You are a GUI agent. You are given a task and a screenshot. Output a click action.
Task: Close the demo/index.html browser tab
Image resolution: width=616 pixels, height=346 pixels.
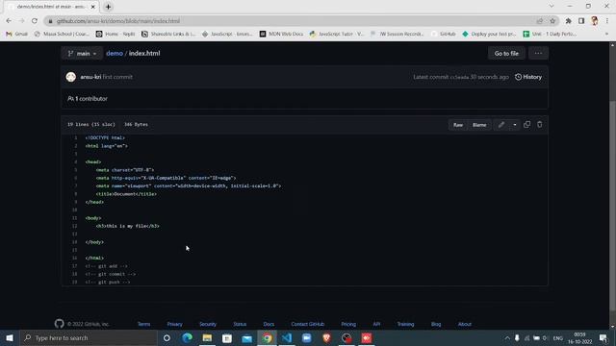[93, 7]
